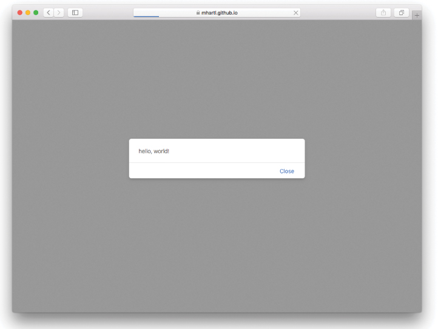Click the padlock icon beside mhartl.github.io
The image size is (438, 329).
(198, 13)
